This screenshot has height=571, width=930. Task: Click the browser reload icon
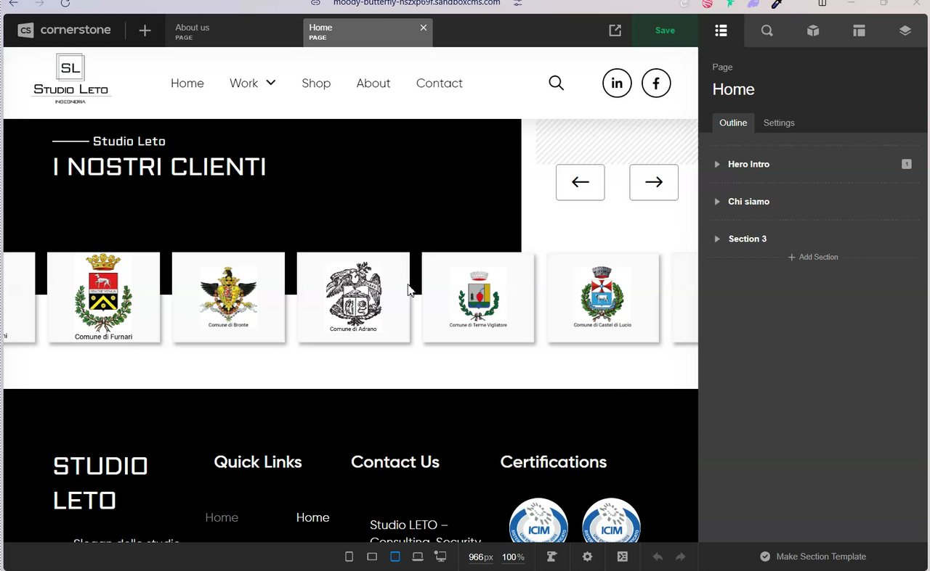[65, 3]
